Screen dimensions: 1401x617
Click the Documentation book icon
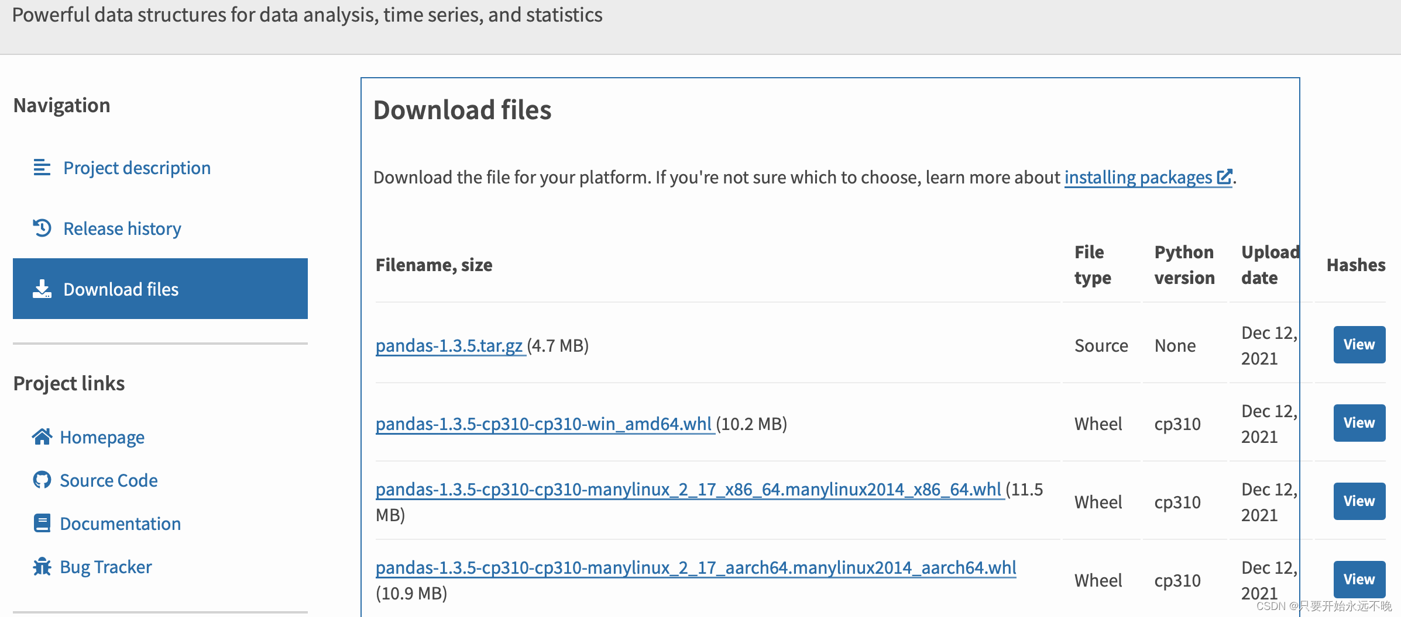[42, 523]
